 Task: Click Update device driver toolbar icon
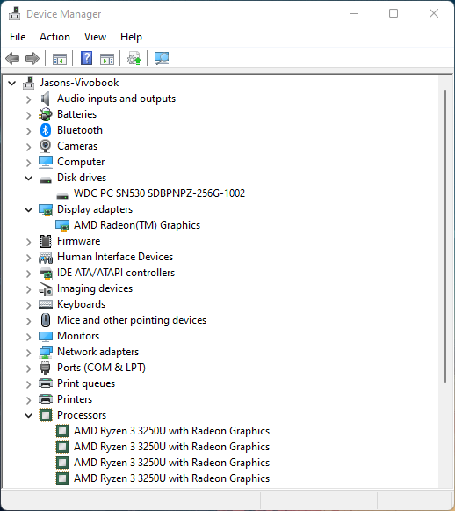click(134, 59)
